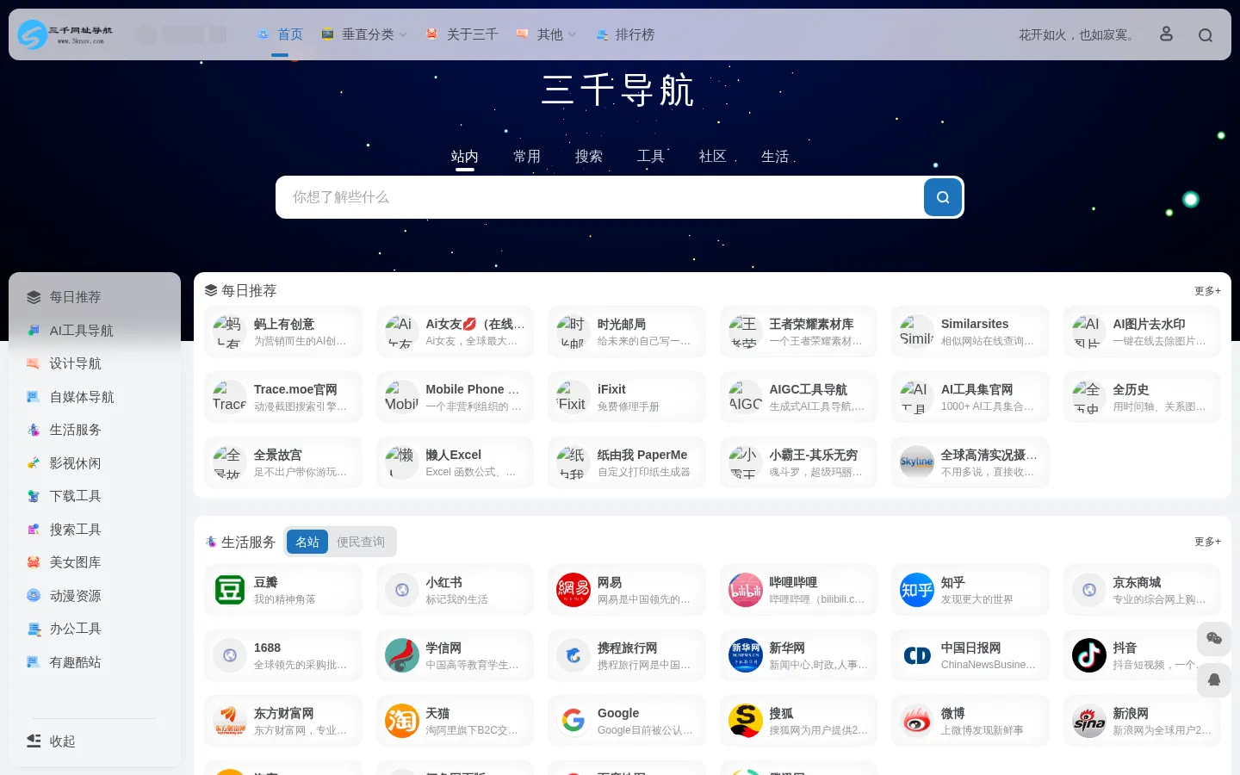Open the 哔哩哔哩 site icon
This screenshot has height=775, width=1240.
point(746,590)
